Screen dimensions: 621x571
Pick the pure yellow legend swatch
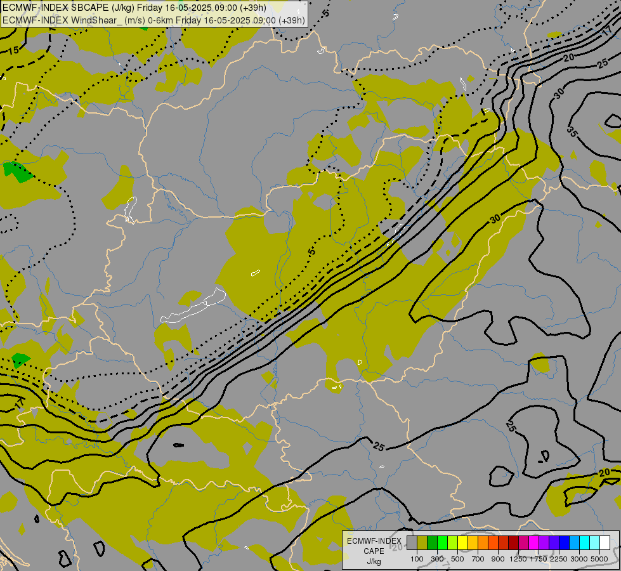462,543
